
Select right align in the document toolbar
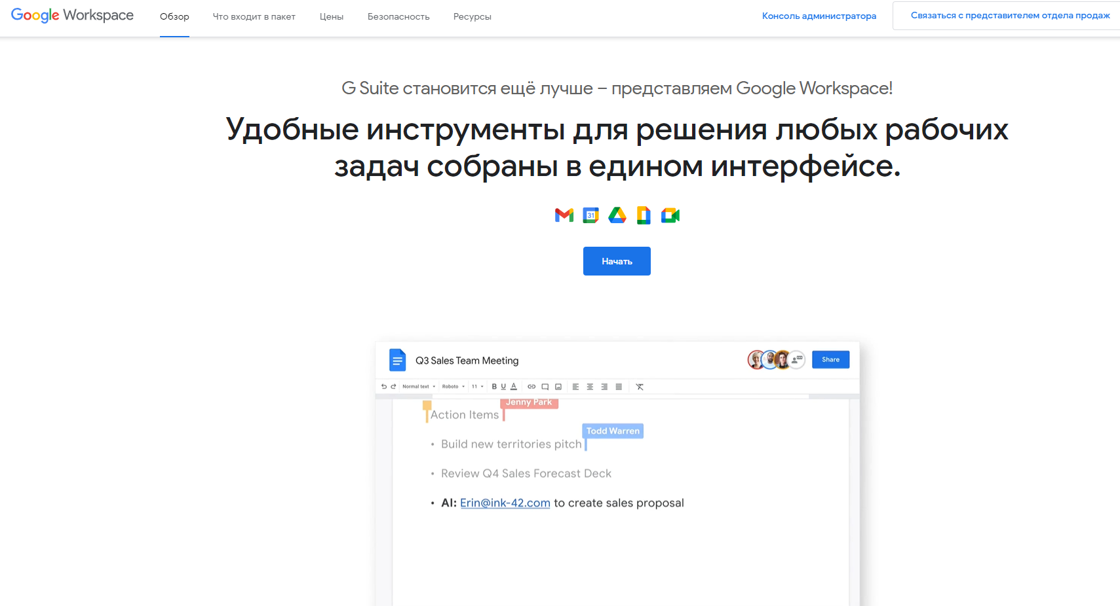click(x=604, y=387)
